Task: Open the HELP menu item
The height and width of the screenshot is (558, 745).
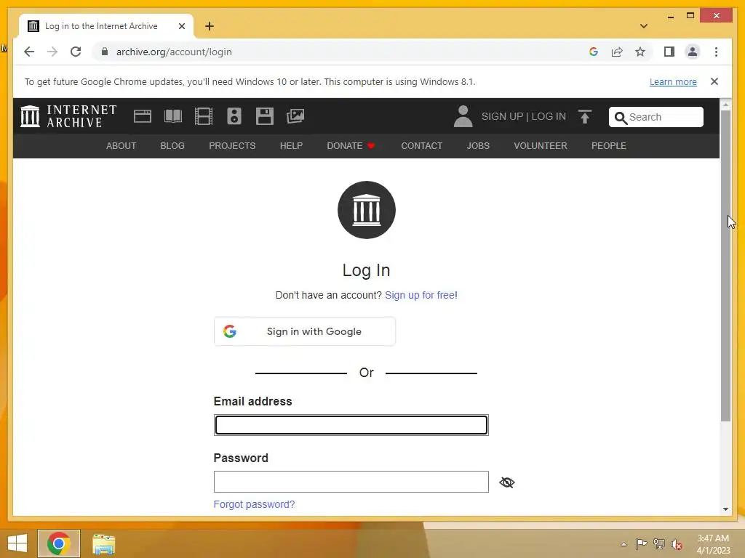Action: point(291,145)
